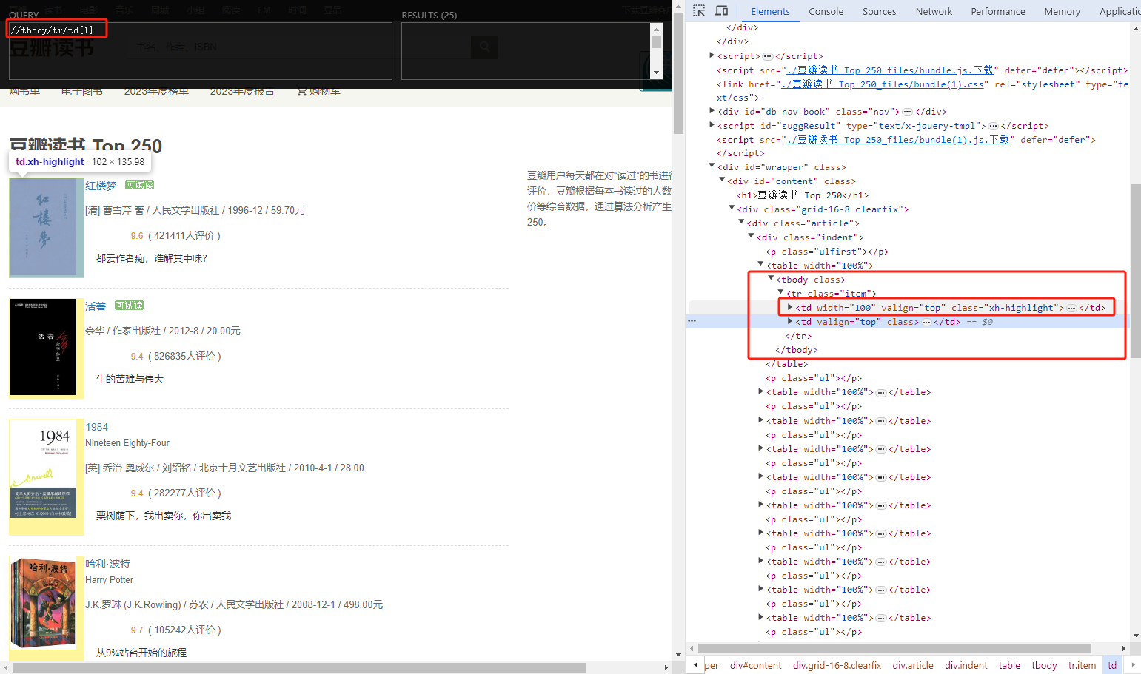
Task: Open the Performance tab
Action: point(998,11)
